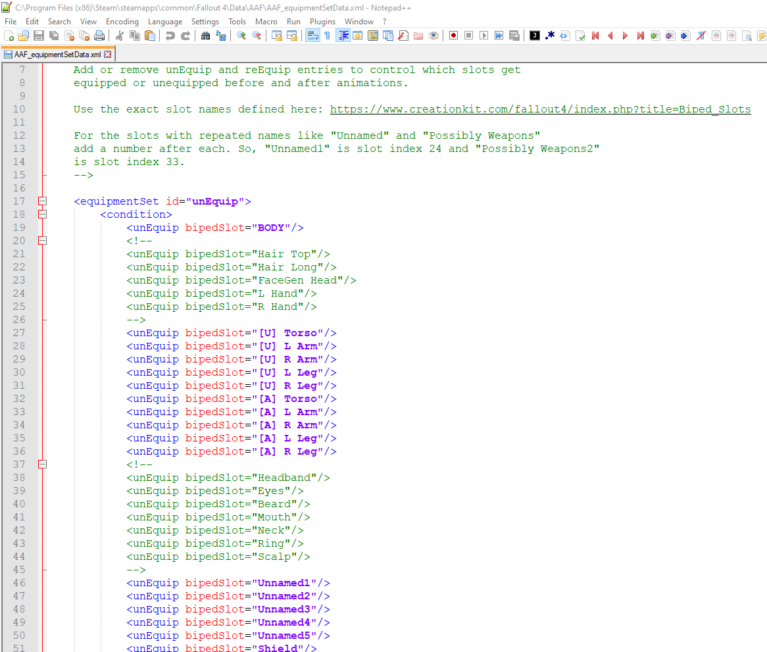Click the save recorded macro icon
The width and height of the screenshot is (767, 652).
(x=514, y=36)
